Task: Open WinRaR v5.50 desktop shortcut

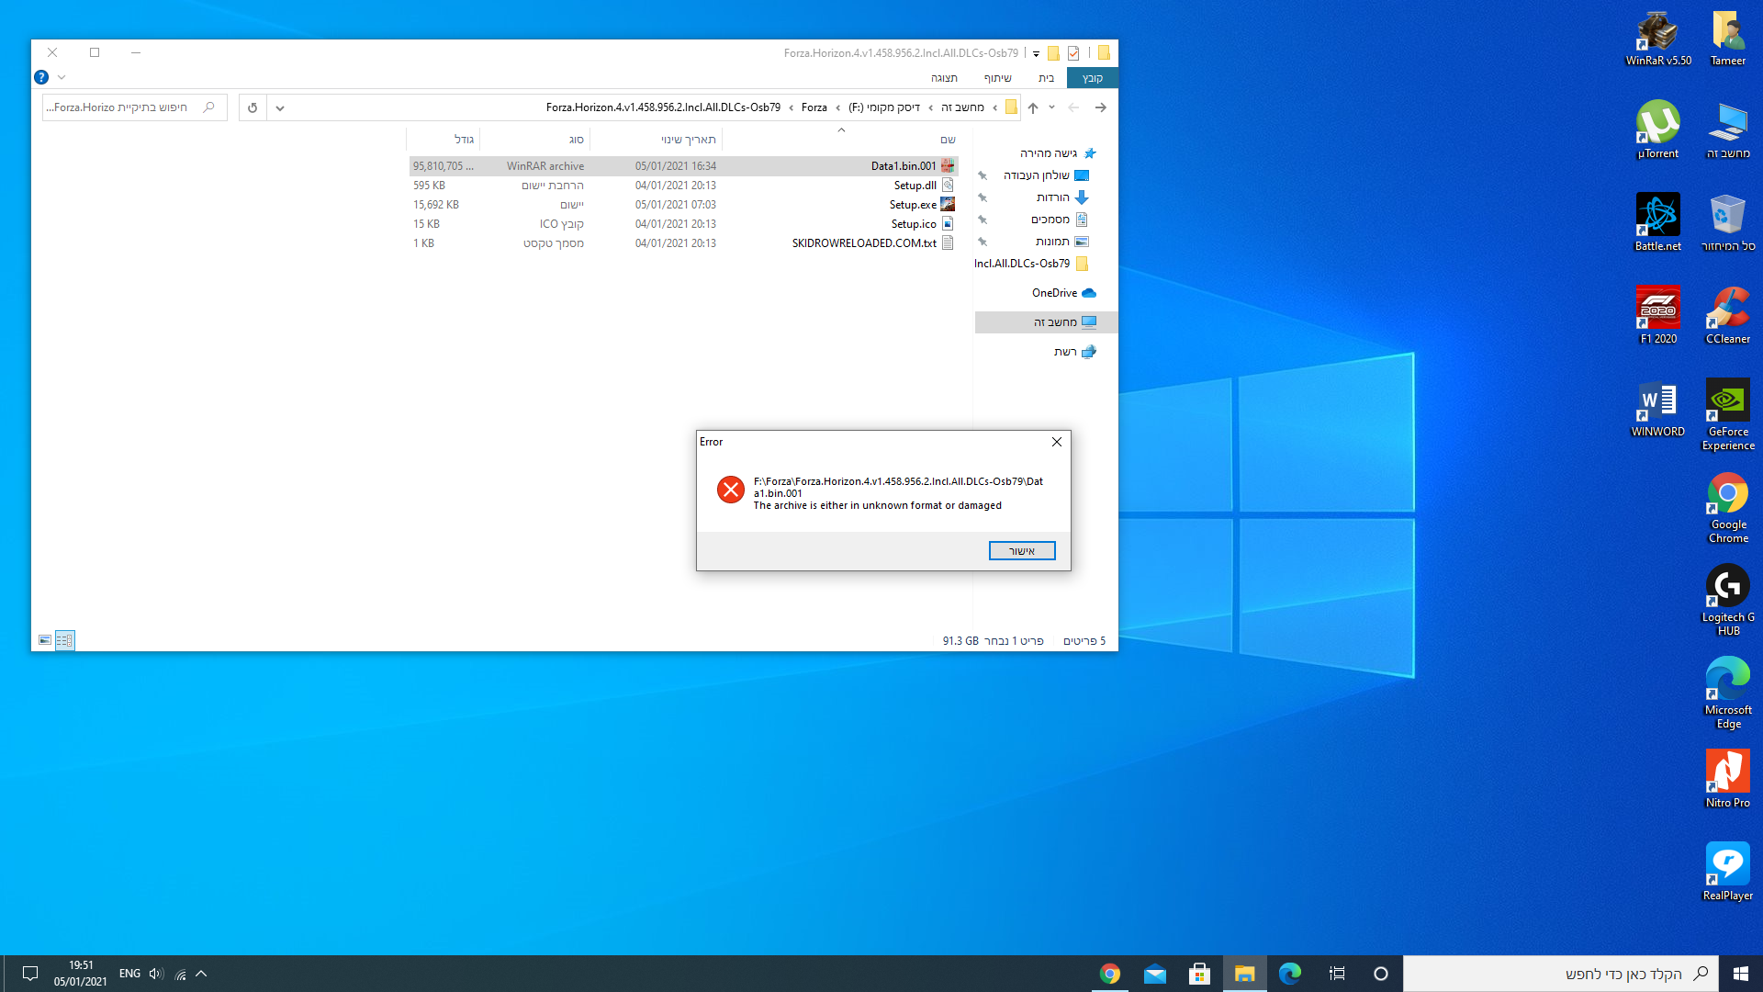Action: click(x=1657, y=39)
